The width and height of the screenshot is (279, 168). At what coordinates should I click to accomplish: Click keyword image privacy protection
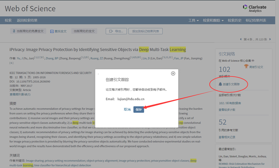click(134, 161)
